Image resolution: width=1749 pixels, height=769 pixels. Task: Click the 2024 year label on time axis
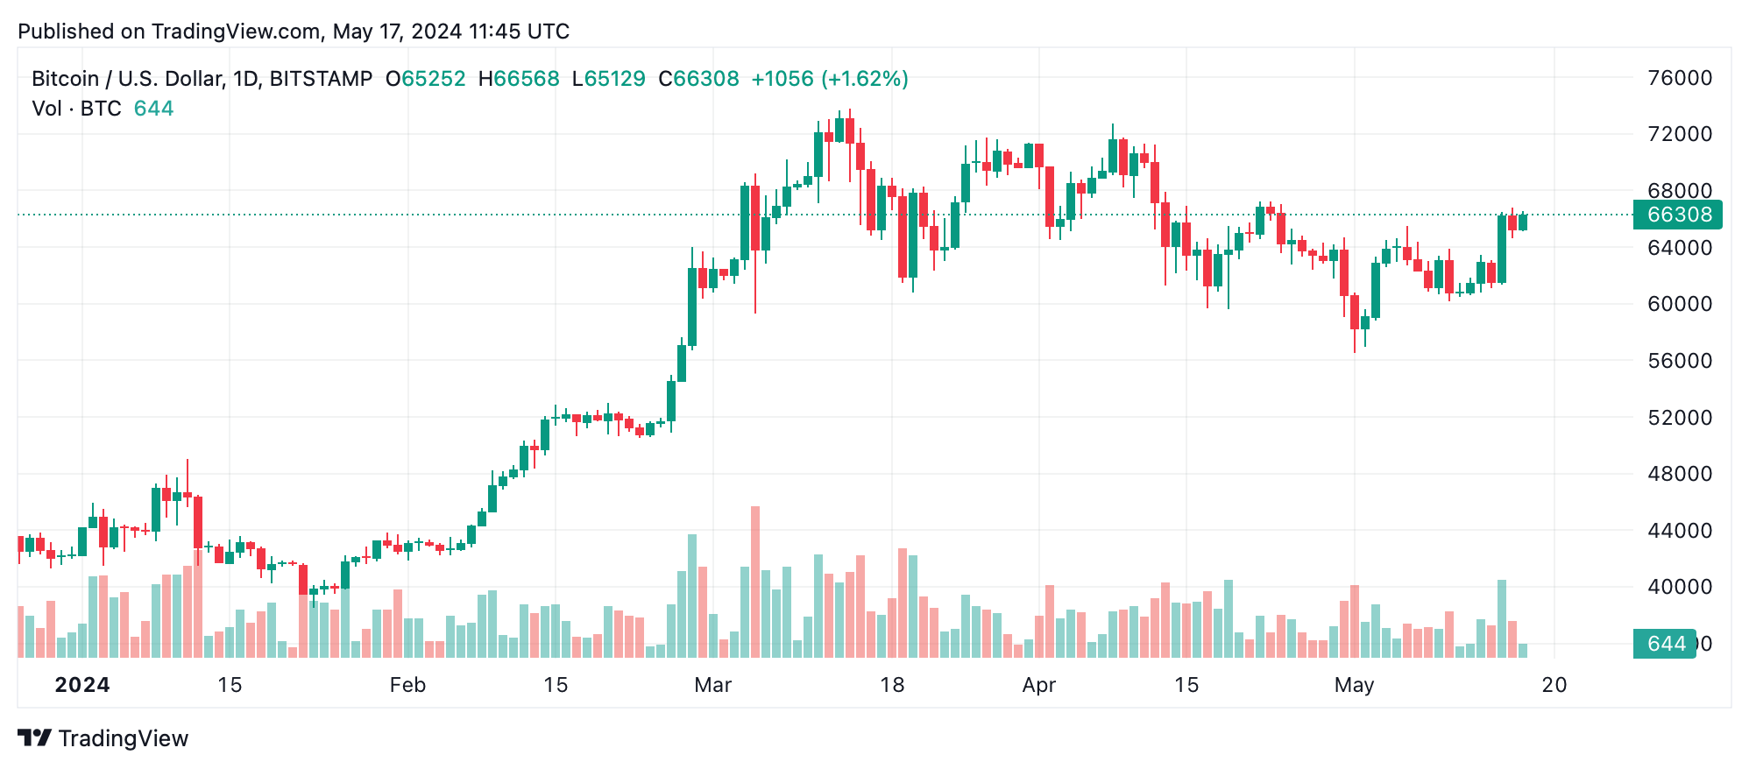[82, 685]
